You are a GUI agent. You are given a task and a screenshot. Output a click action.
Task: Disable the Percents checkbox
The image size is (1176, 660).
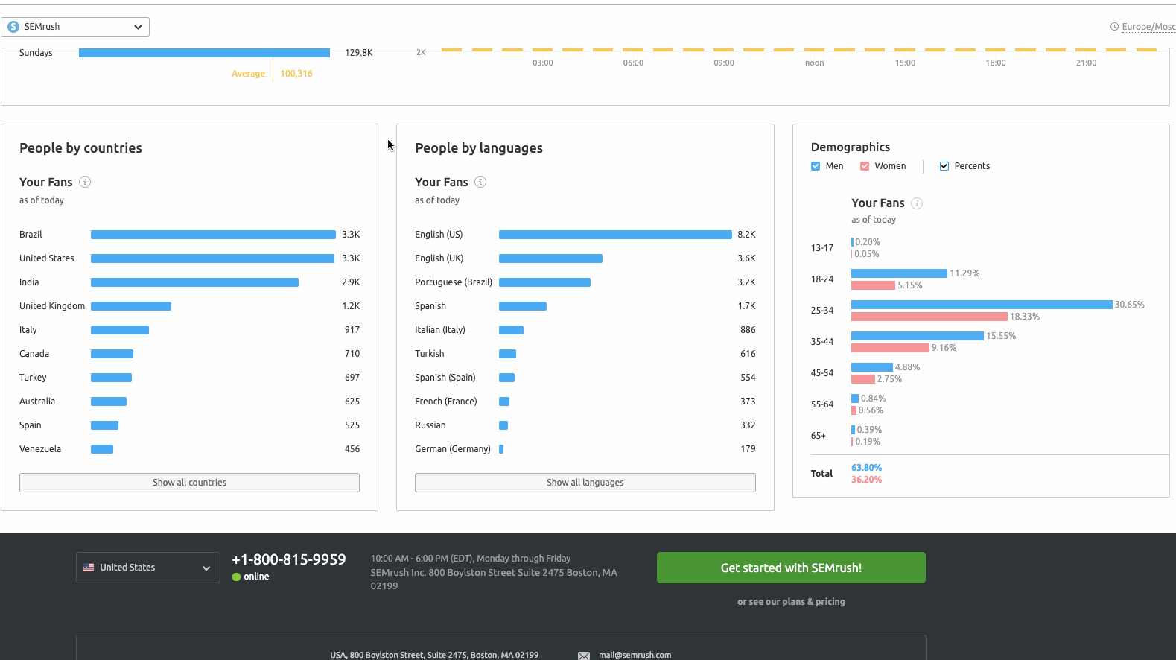944,166
